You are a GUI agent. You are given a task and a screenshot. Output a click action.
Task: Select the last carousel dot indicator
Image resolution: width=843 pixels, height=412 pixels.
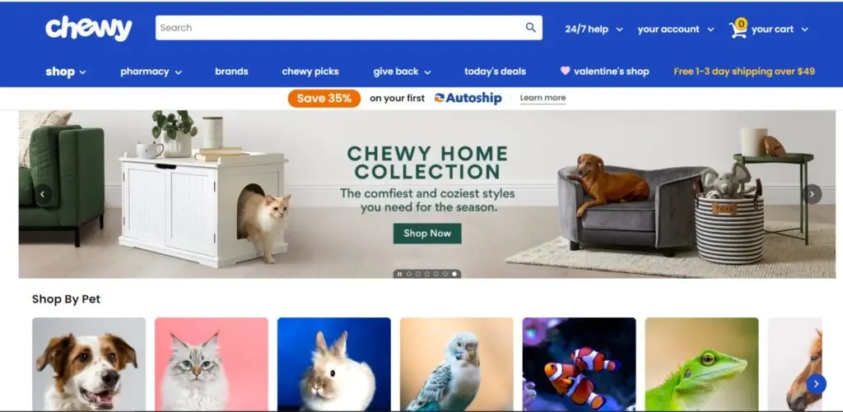[x=454, y=274]
